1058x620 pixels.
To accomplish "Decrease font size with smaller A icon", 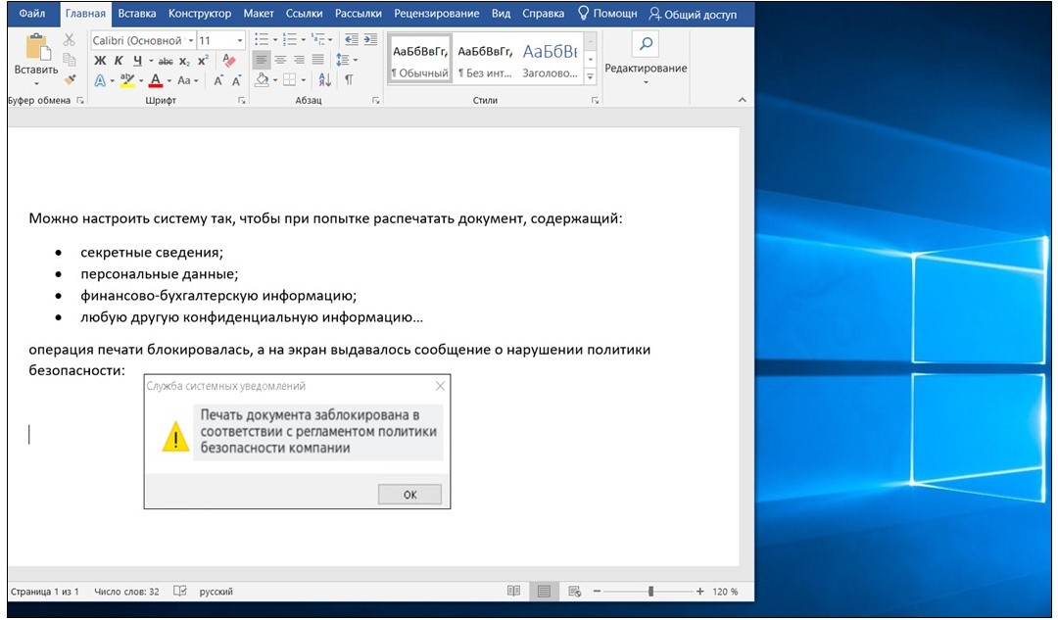I will (x=236, y=81).
